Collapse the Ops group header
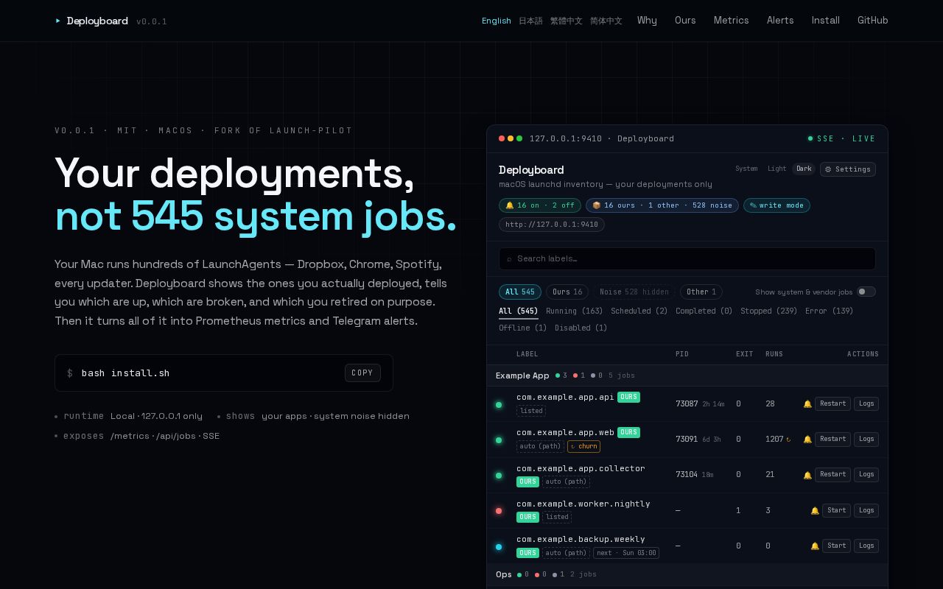The height and width of the screenshot is (589, 943). pyautogui.click(x=687, y=574)
